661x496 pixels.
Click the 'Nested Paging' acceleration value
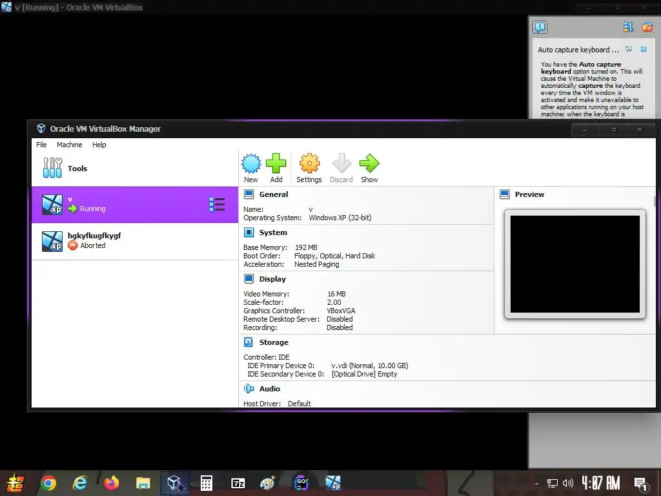click(316, 264)
